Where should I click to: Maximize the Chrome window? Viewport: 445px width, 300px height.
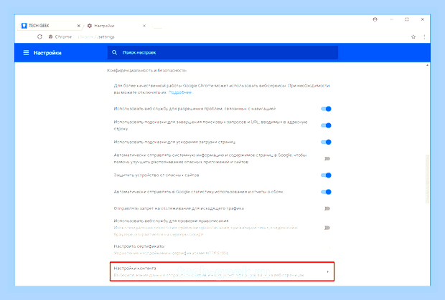point(407,19)
